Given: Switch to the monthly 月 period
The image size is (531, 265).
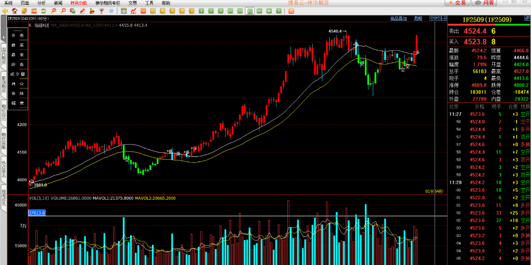Looking at the screenshot, I should pyautogui.click(x=173, y=11).
